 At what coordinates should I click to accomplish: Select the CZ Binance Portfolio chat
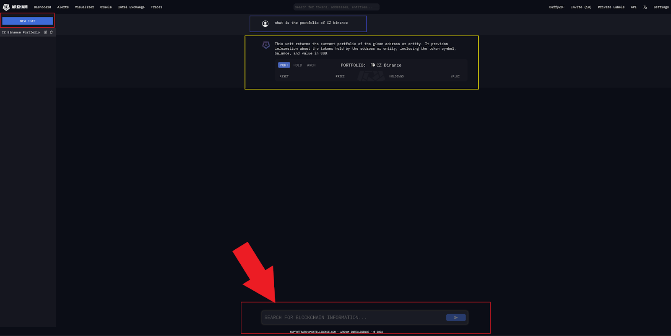coord(21,32)
